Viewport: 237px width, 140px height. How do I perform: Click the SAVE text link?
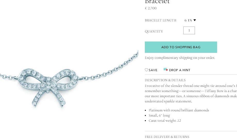tap(153, 70)
